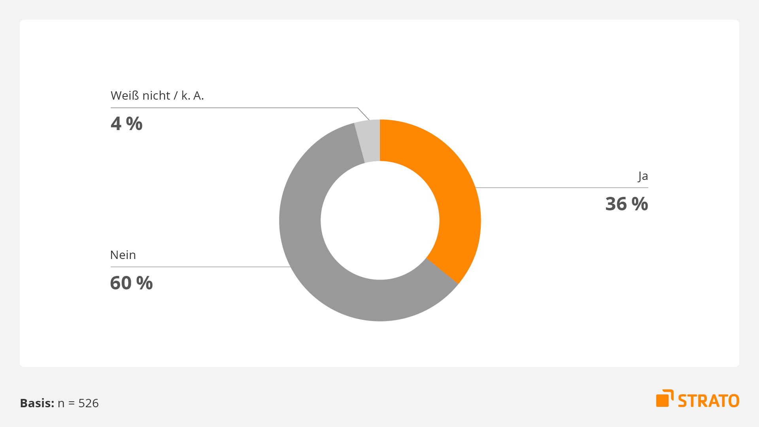Select the '4 %' value text
This screenshot has width=759, height=427.
(126, 124)
